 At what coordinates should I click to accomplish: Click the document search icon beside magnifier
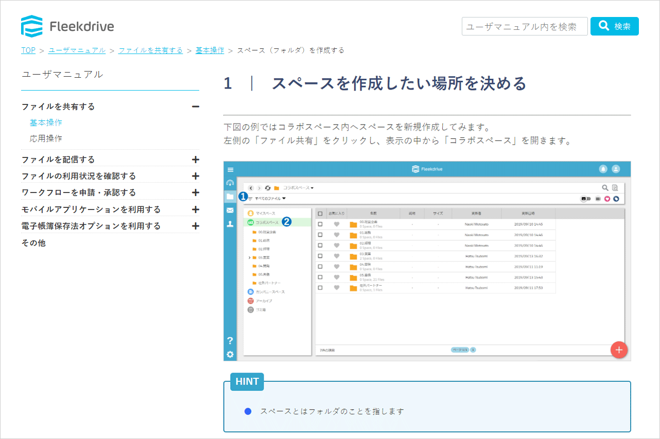point(615,188)
